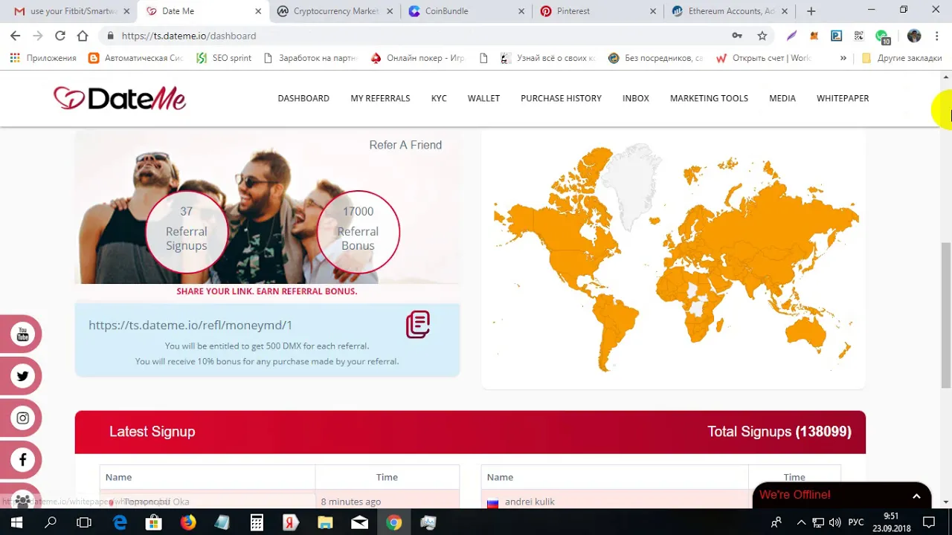952x535 pixels.
Task: Click the address bar URL field
Action: [x=416, y=36]
